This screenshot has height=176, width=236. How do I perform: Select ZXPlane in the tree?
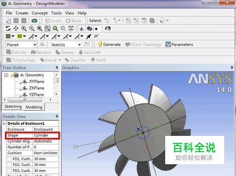[x=36, y=88]
